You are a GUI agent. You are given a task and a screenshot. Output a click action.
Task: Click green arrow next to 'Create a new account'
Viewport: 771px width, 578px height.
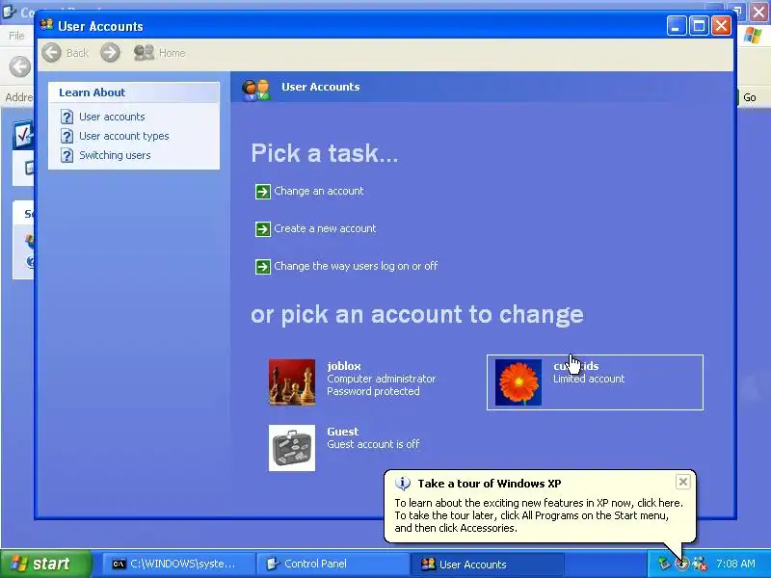[263, 229]
